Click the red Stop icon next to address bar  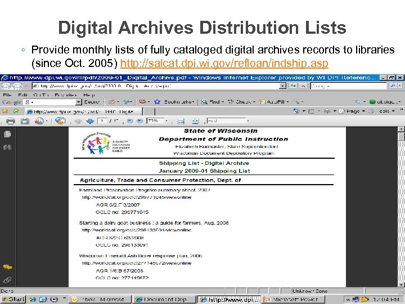coord(304,86)
